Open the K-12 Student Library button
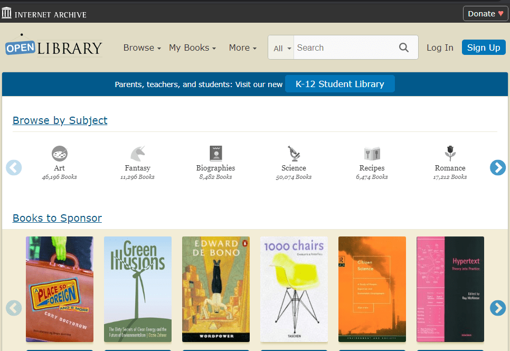The image size is (510, 351). [x=340, y=84]
